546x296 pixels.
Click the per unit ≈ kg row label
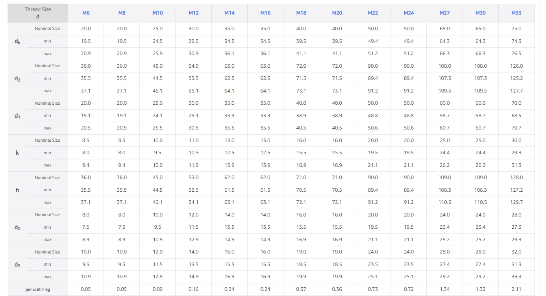pos(38,289)
